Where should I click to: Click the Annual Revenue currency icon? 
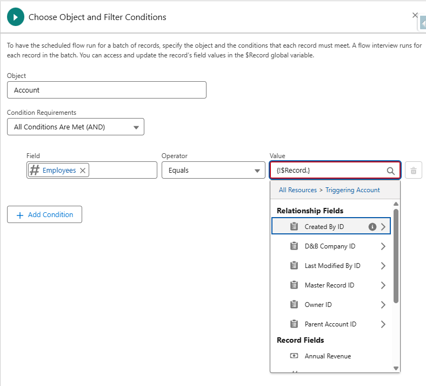(x=294, y=356)
